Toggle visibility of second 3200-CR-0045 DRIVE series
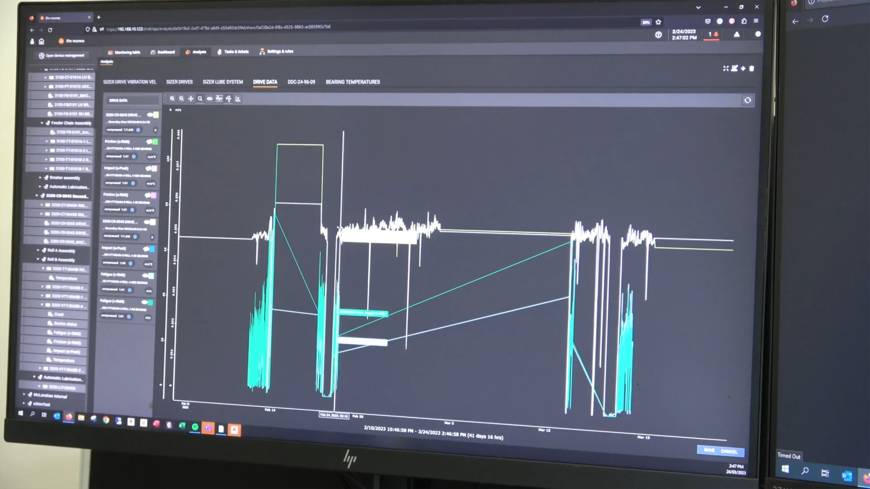Image resolution: width=870 pixels, height=489 pixels. click(x=147, y=222)
